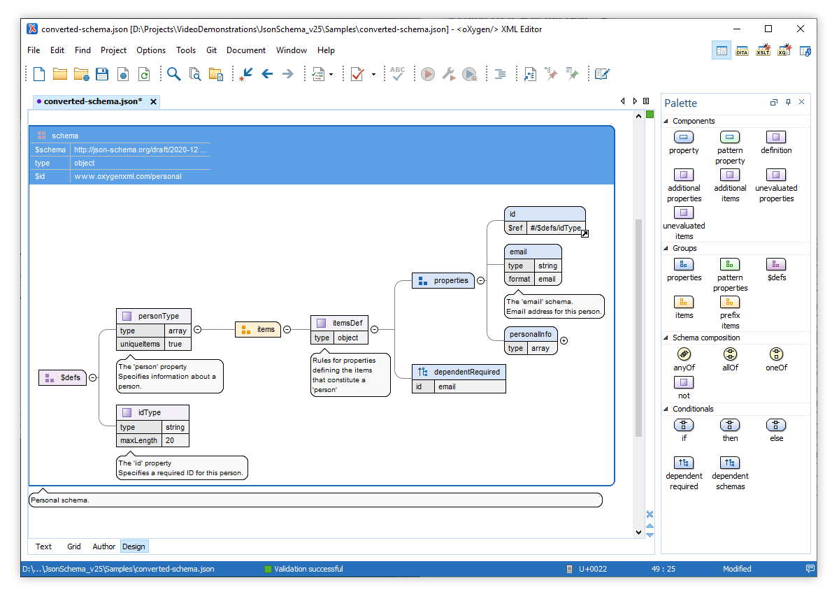Choose the 'unevaluated items' palette component

tap(684, 223)
